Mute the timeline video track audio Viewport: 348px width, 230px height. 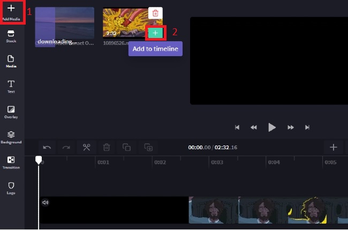[x=46, y=203]
